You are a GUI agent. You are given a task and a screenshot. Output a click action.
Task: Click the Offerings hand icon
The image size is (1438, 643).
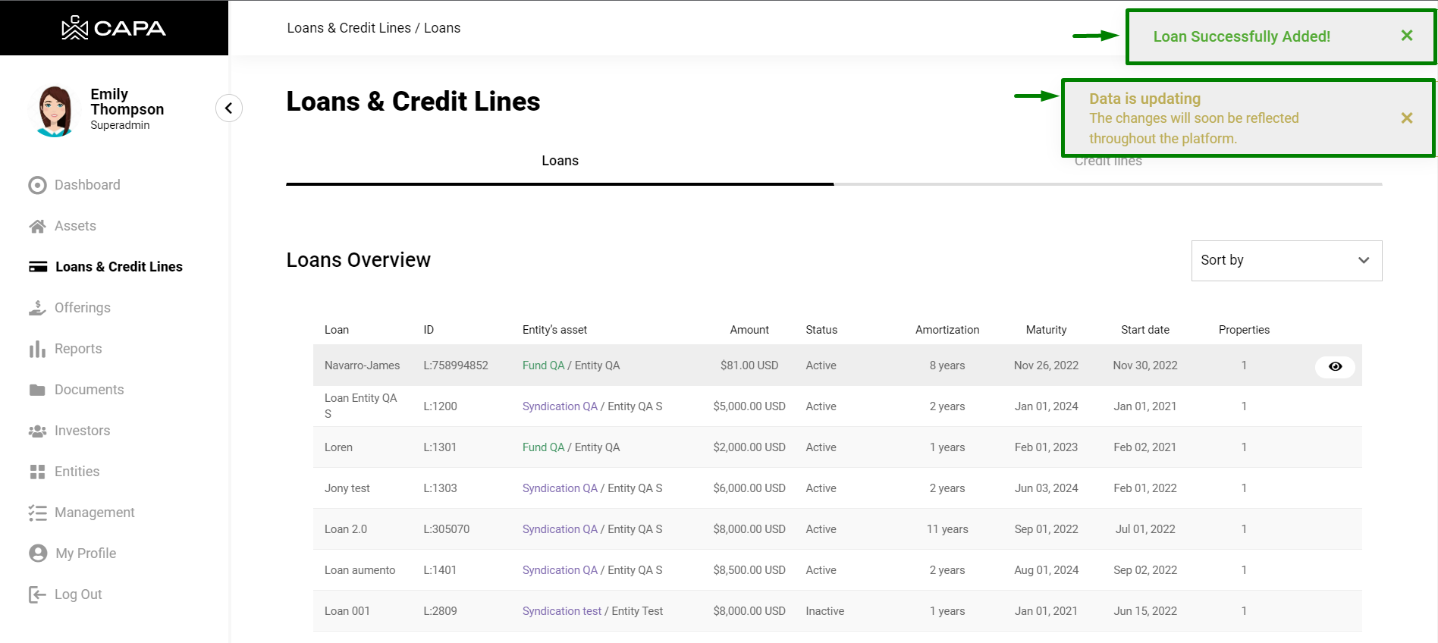[37, 308]
